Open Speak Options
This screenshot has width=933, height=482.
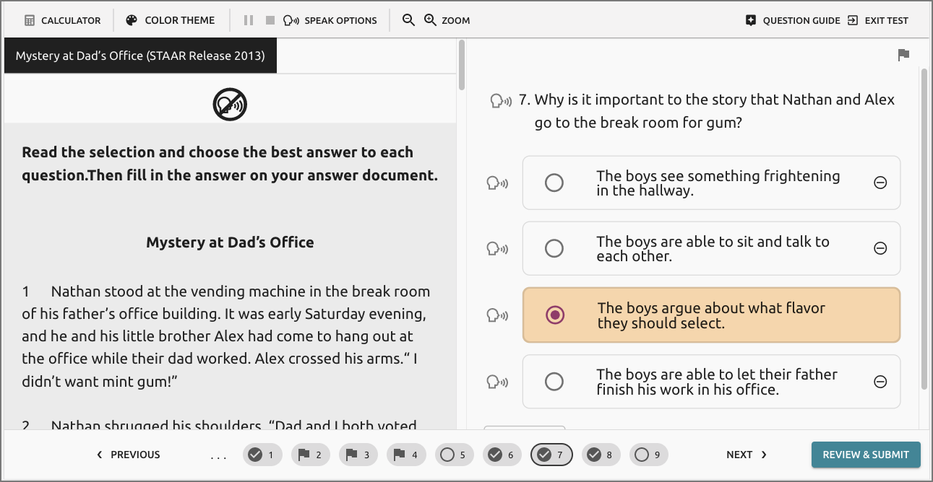[x=330, y=20]
